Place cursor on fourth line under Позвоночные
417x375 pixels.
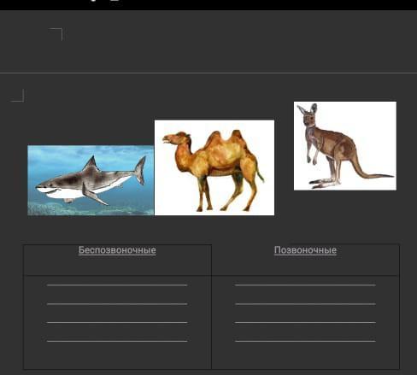pos(305,341)
